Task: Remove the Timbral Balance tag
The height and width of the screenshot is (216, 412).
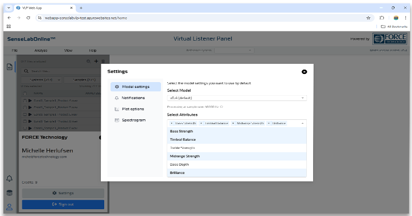Action: coord(201,123)
